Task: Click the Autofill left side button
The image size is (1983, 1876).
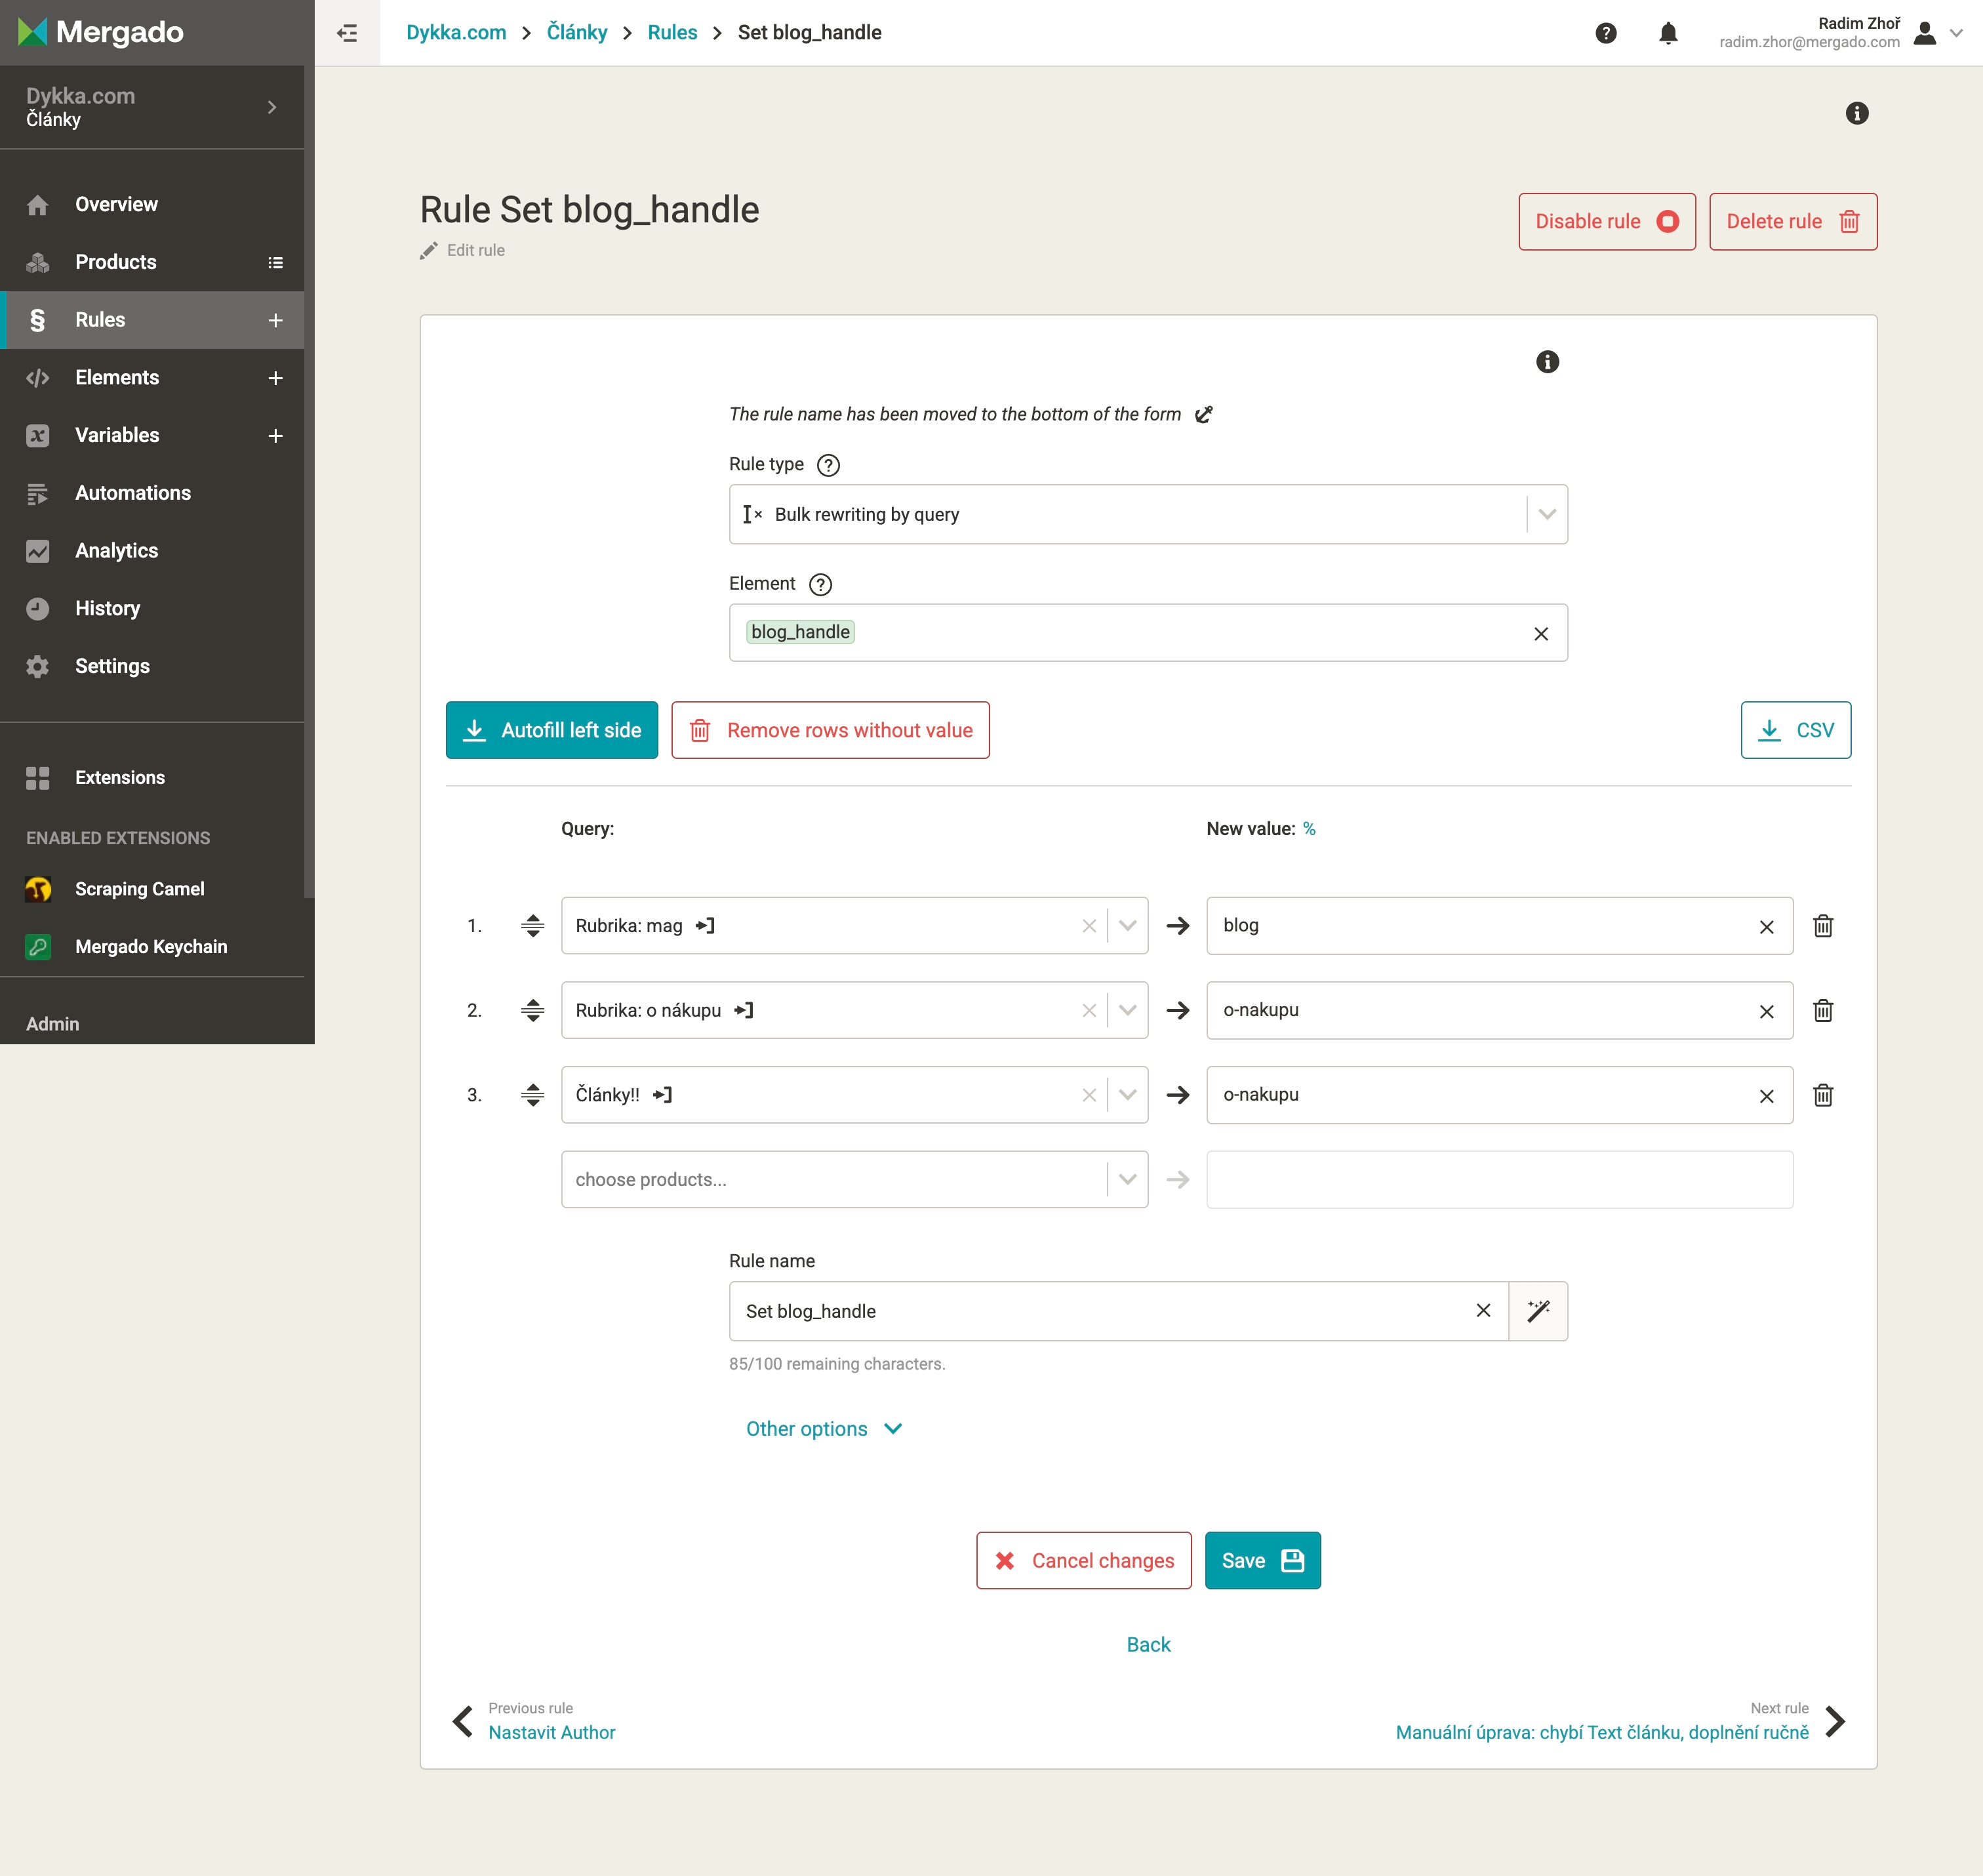Action: tap(551, 731)
